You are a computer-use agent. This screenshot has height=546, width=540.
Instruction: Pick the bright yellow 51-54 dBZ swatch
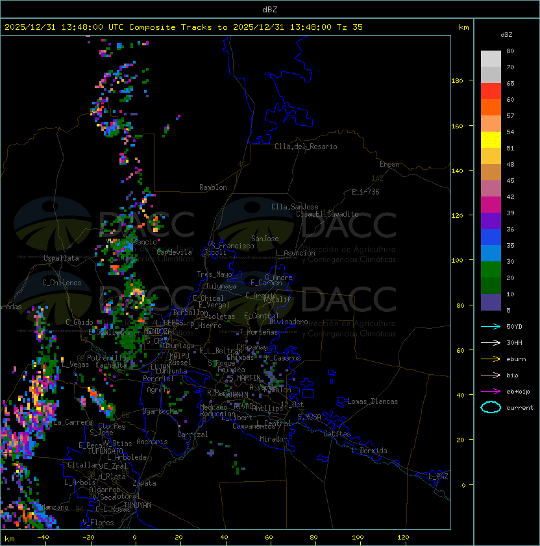pyautogui.click(x=491, y=140)
